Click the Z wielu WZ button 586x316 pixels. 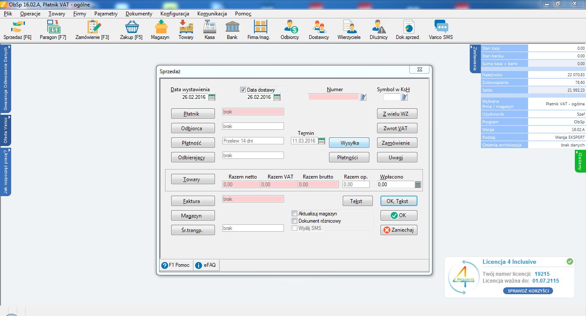click(397, 114)
